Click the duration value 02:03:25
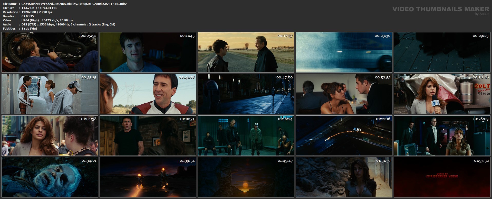 point(28,16)
